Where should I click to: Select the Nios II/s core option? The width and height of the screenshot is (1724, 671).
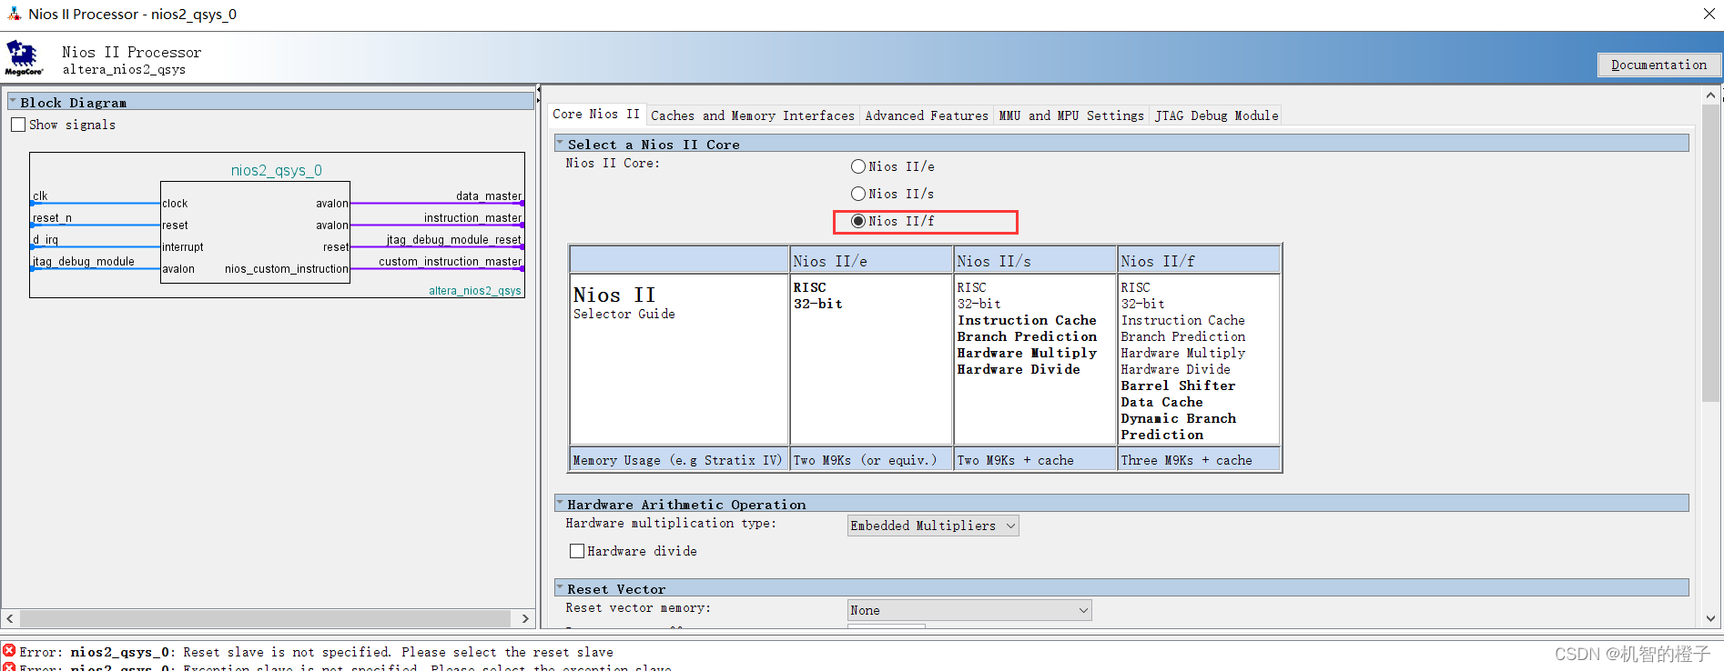[x=857, y=194]
